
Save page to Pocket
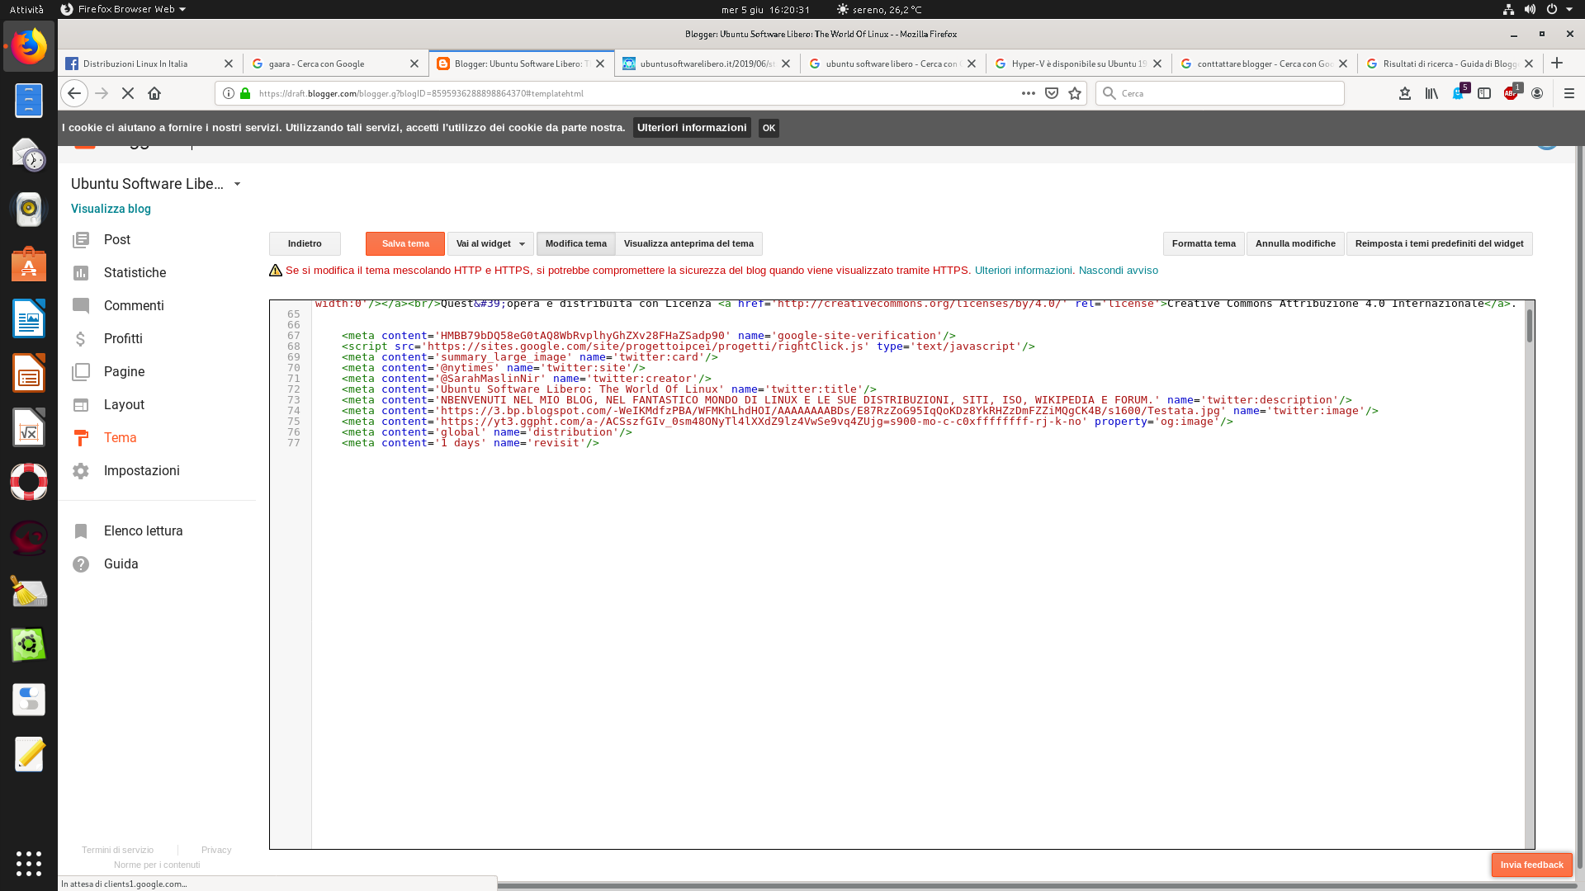pos(1052,93)
